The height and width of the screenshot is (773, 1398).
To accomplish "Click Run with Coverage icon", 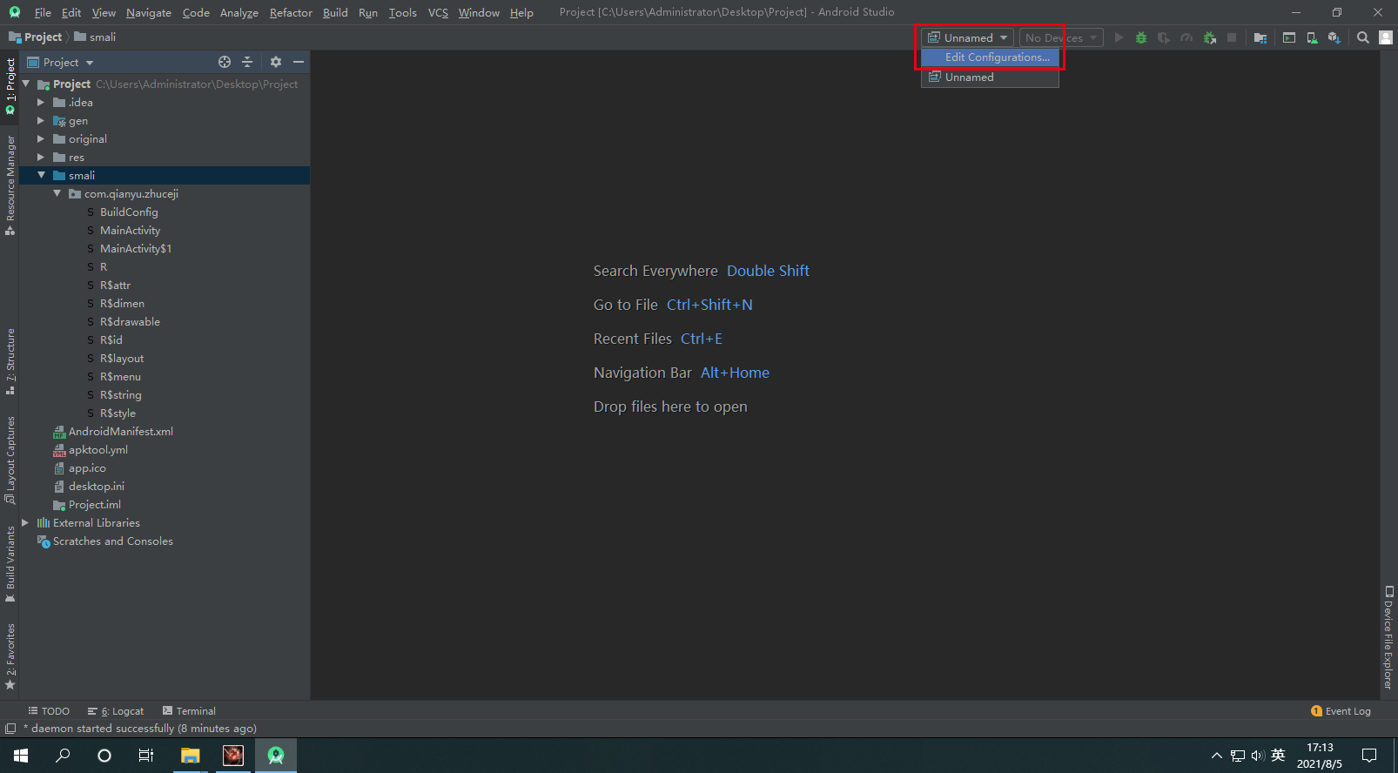I will click(x=1164, y=37).
